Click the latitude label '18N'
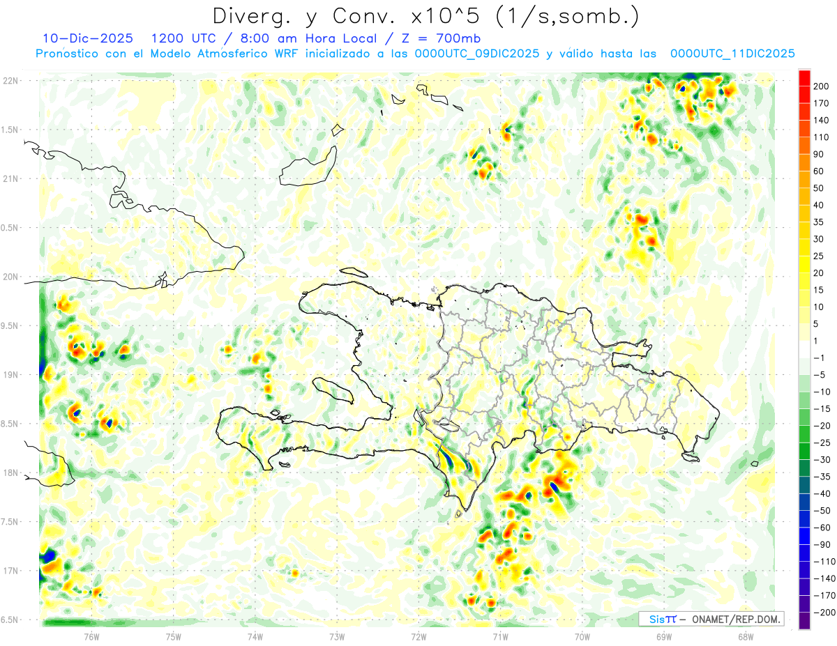 click(10, 472)
